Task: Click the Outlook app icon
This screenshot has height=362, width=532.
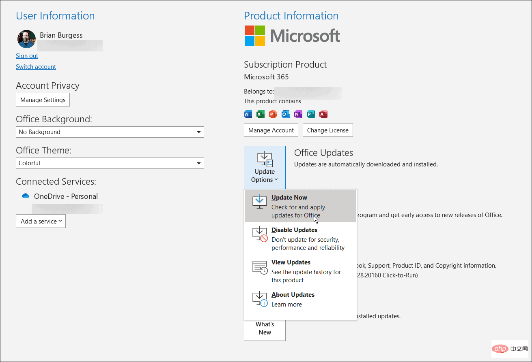Action: tap(286, 114)
